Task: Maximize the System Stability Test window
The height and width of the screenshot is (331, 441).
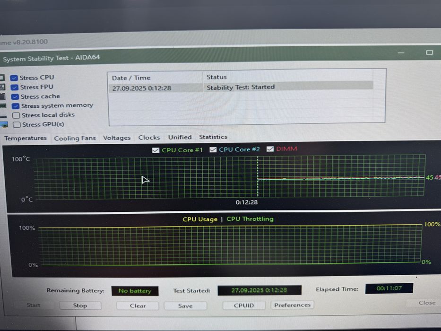Action: point(429,52)
